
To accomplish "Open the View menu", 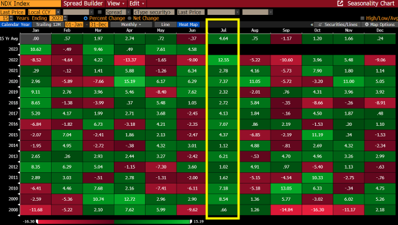I will pyautogui.click(x=116, y=4).
